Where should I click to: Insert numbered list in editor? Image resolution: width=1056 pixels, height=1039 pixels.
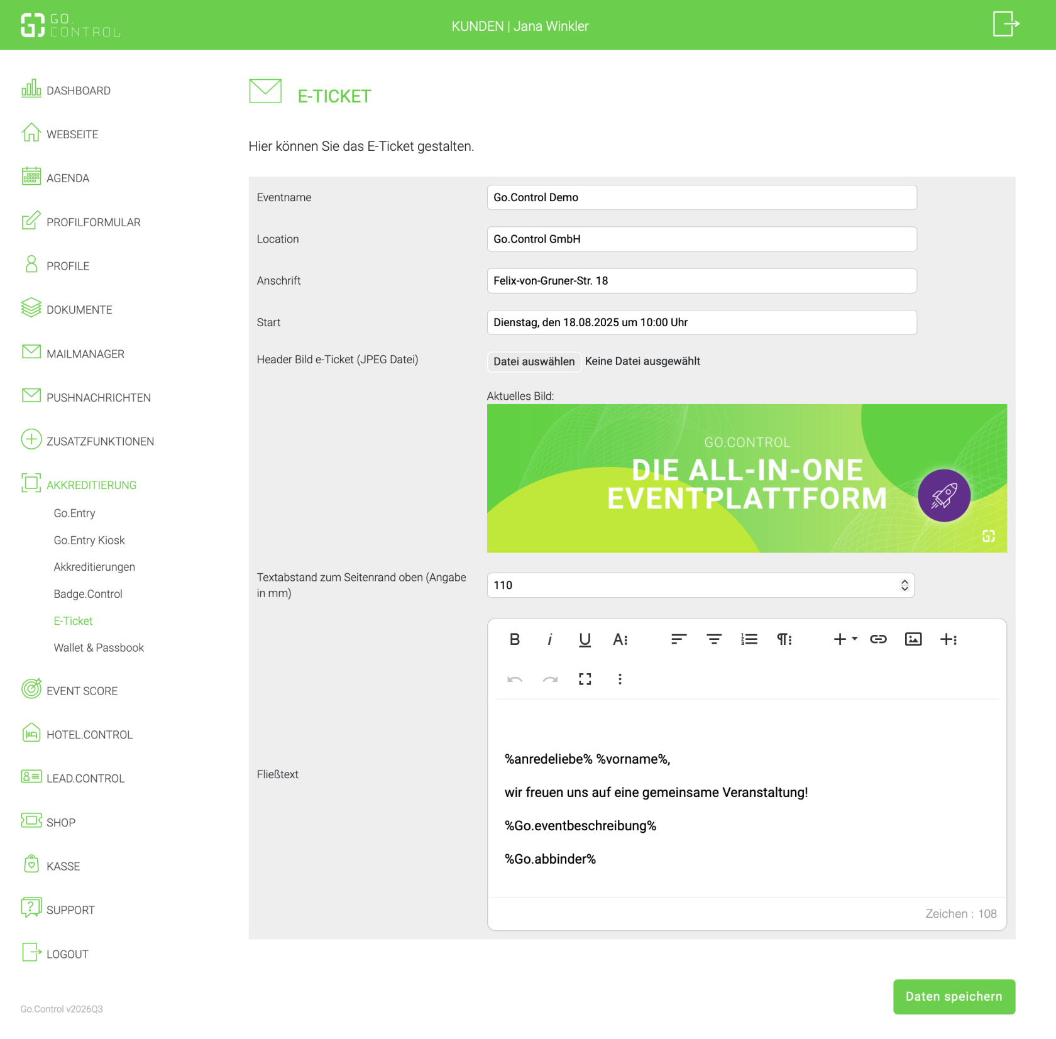pyautogui.click(x=749, y=639)
